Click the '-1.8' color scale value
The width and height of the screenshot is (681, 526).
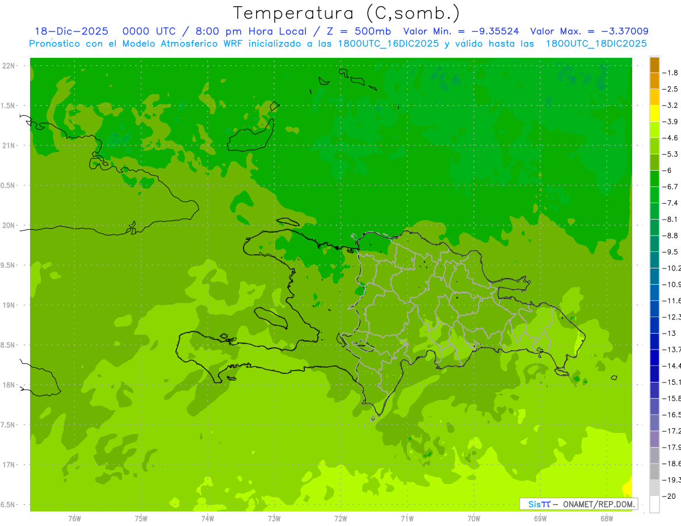click(671, 73)
